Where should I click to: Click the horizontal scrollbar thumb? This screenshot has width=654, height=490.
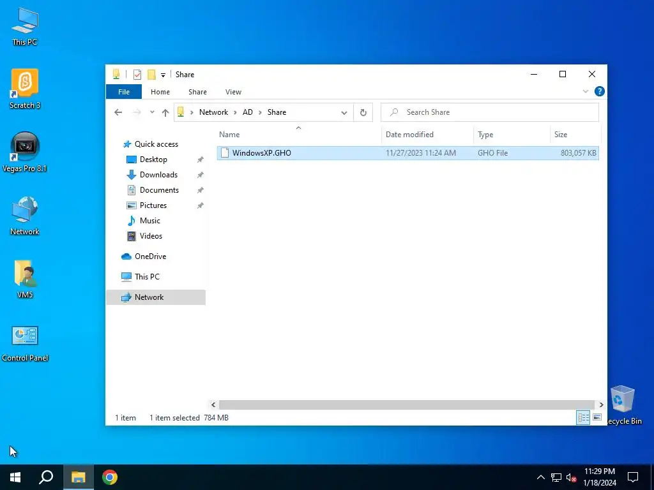point(406,405)
